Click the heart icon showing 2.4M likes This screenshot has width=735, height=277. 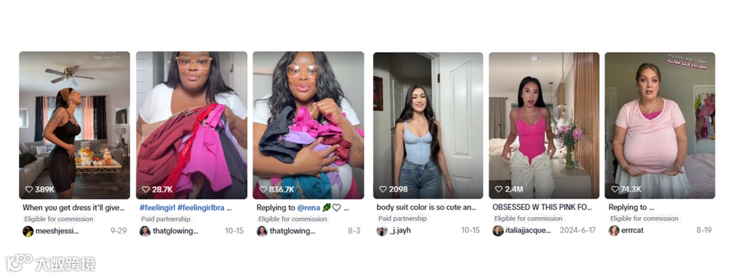click(499, 189)
